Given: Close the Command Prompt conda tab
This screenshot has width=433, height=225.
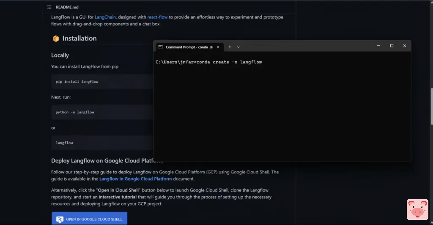Looking at the screenshot, I should coord(218,47).
